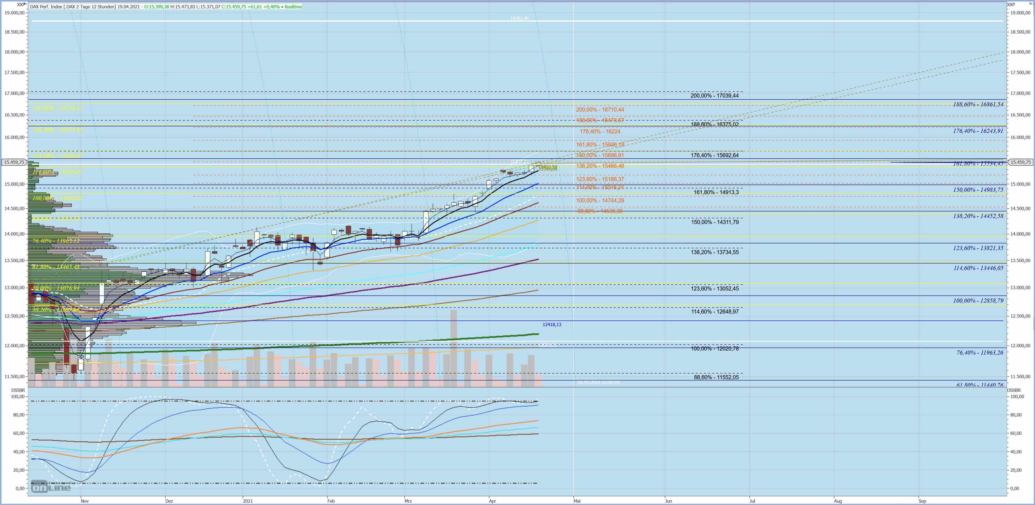
Task: Click the blue 12418,13 price line label
Action: (x=552, y=324)
